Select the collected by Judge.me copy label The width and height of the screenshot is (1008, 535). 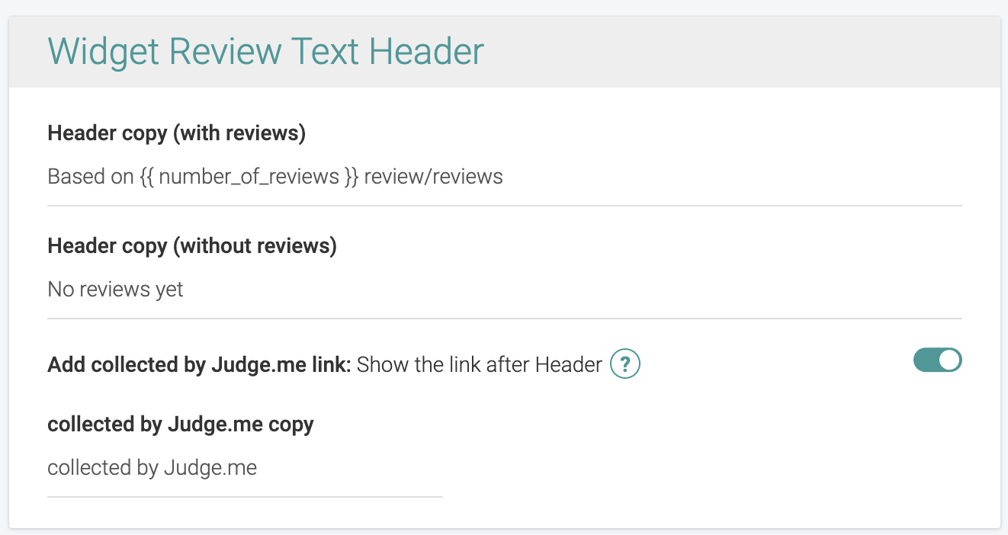pyautogui.click(x=180, y=424)
